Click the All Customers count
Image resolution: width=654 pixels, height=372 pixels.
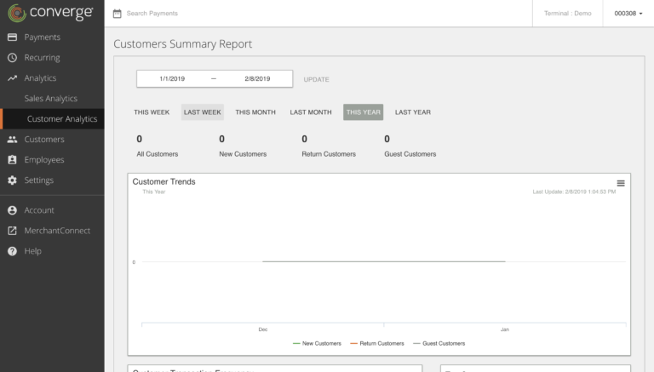[140, 139]
